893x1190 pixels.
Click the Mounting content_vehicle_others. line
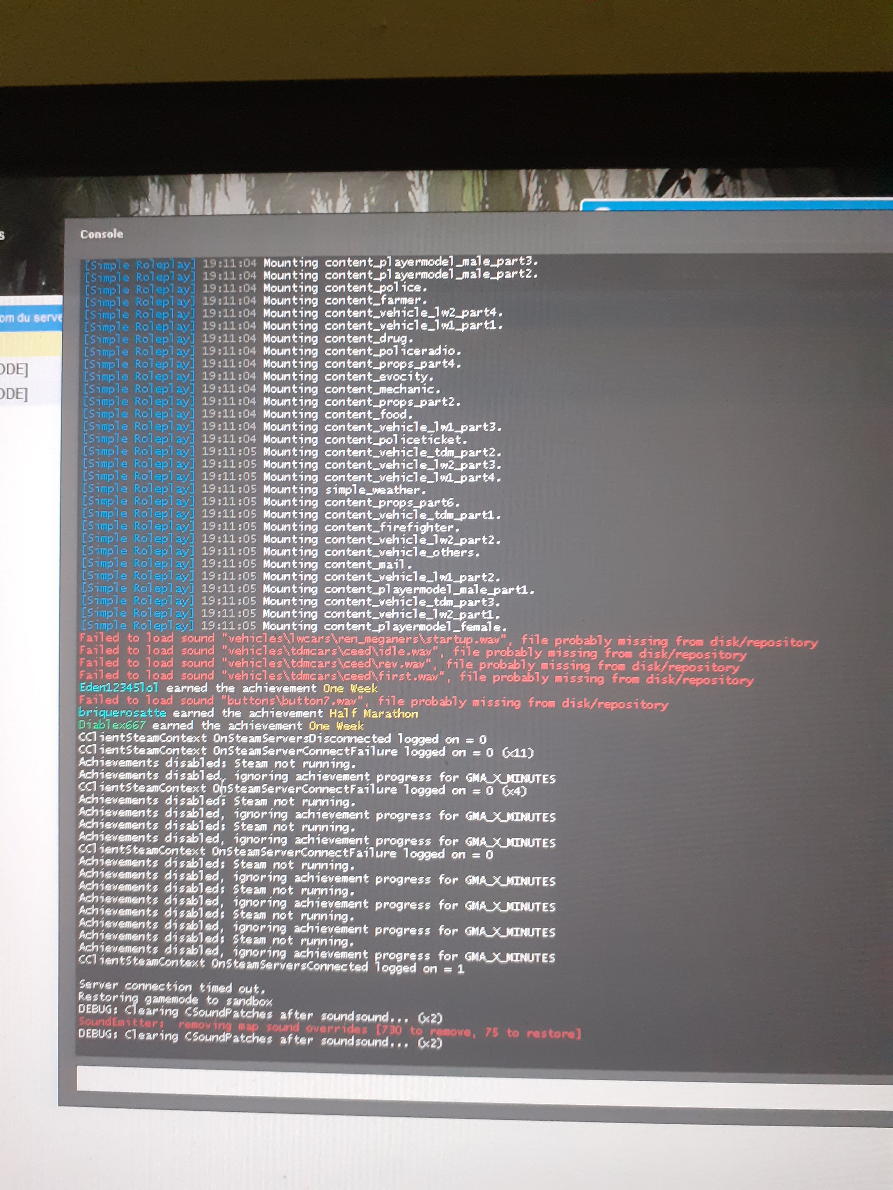coord(281,552)
